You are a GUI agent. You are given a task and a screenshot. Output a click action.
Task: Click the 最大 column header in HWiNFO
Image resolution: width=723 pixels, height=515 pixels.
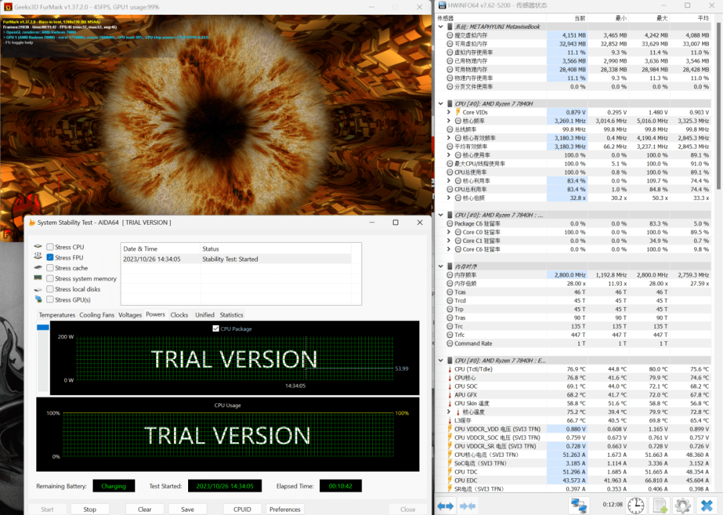pos(662,18)
